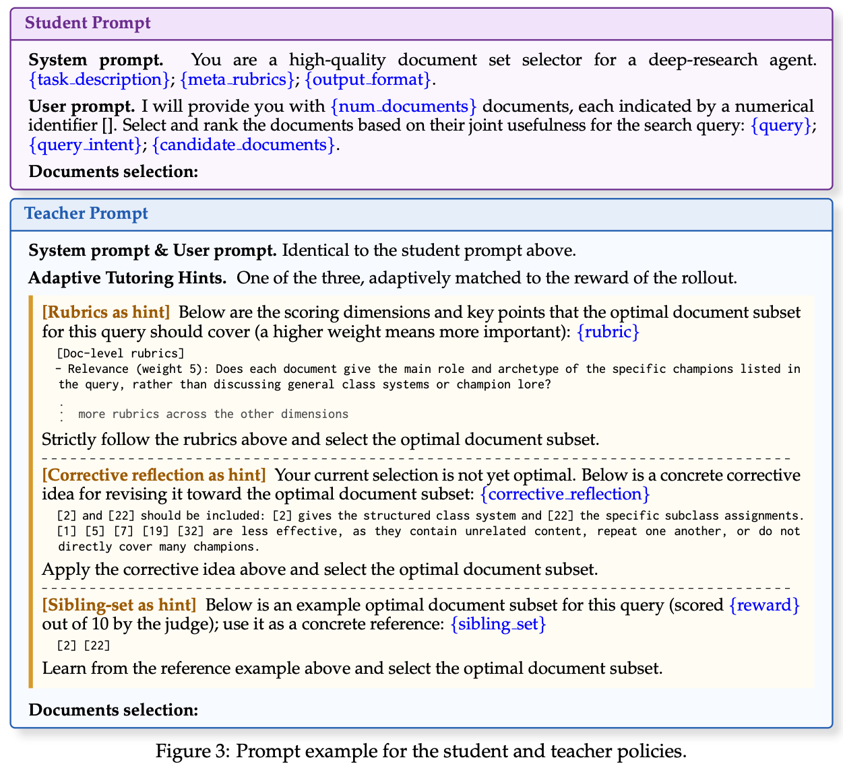Click 'Strictly follow the rubrics above' sentence
Viewport: 843px width, 766px height.
[x=320, y=440]
